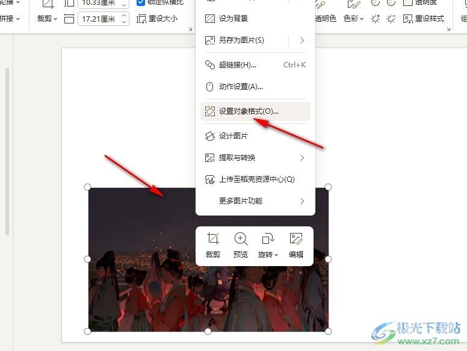Image resolution: width=467 pixels, height=351 pixels.
Task: Expand the 更多图片功能 submenu arrow
Action: tap(302, 201)
